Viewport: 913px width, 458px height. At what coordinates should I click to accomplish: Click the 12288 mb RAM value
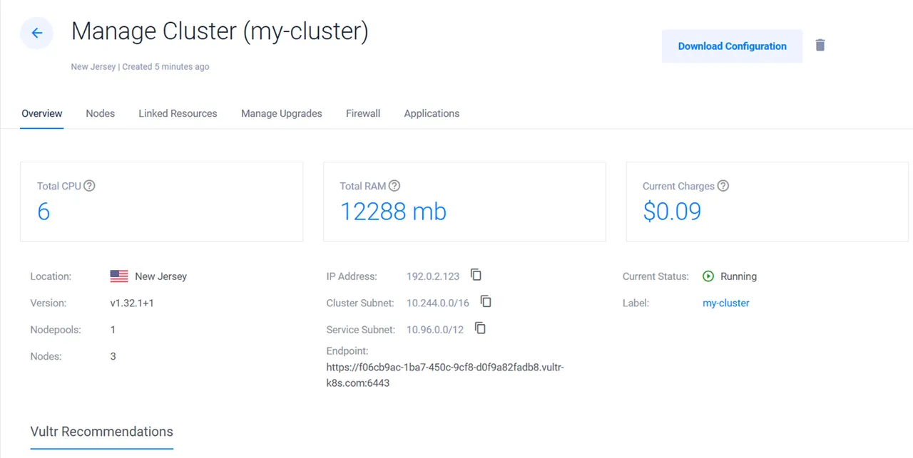[393, 212]
